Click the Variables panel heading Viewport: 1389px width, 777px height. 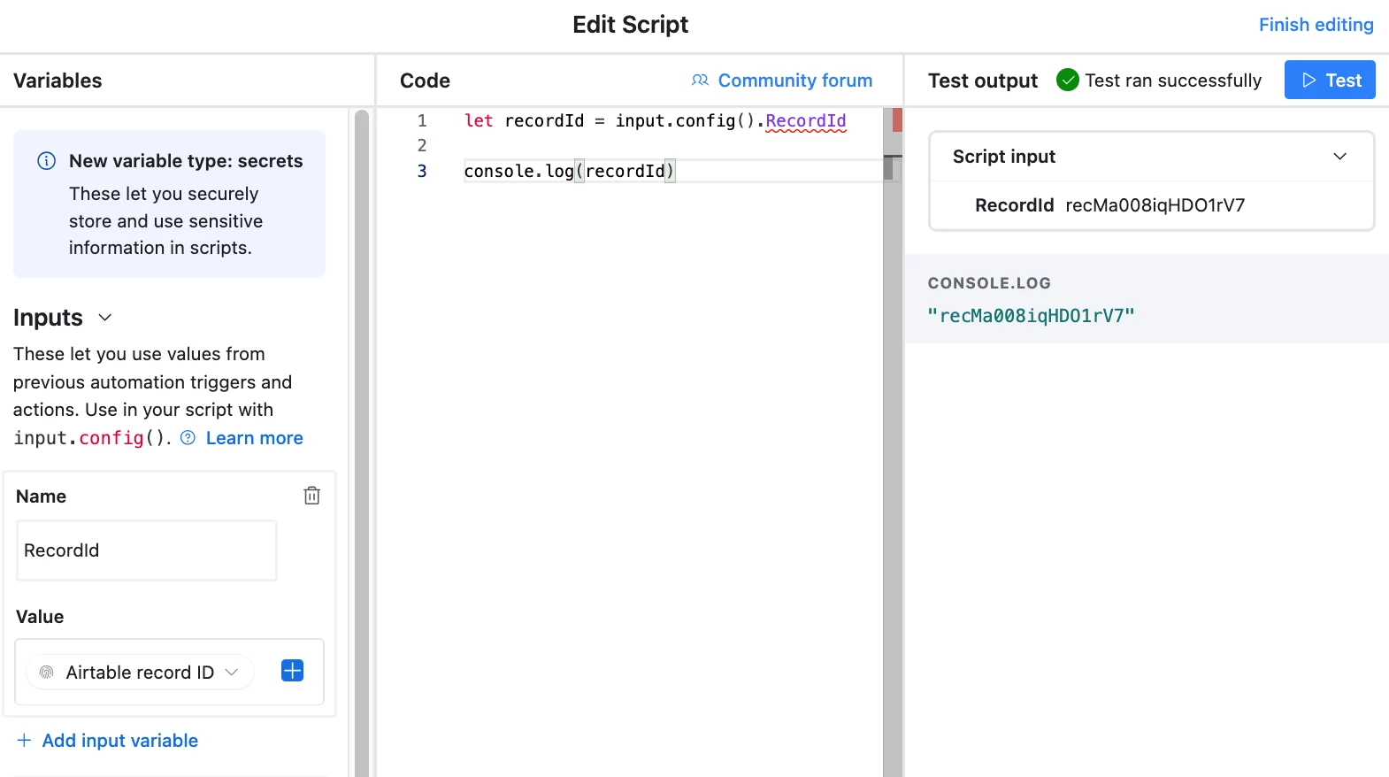click(58, 81)
